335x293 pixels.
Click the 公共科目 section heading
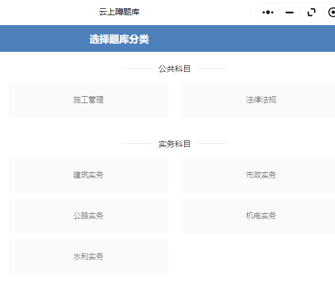174,69
